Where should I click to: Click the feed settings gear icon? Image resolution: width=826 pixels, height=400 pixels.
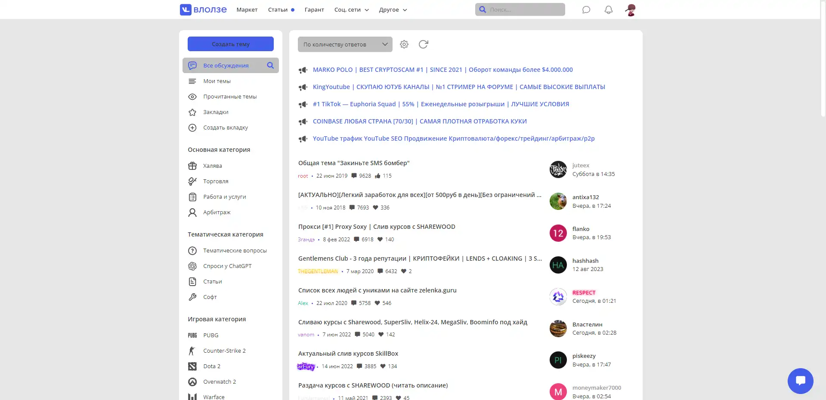pos(404,44)
